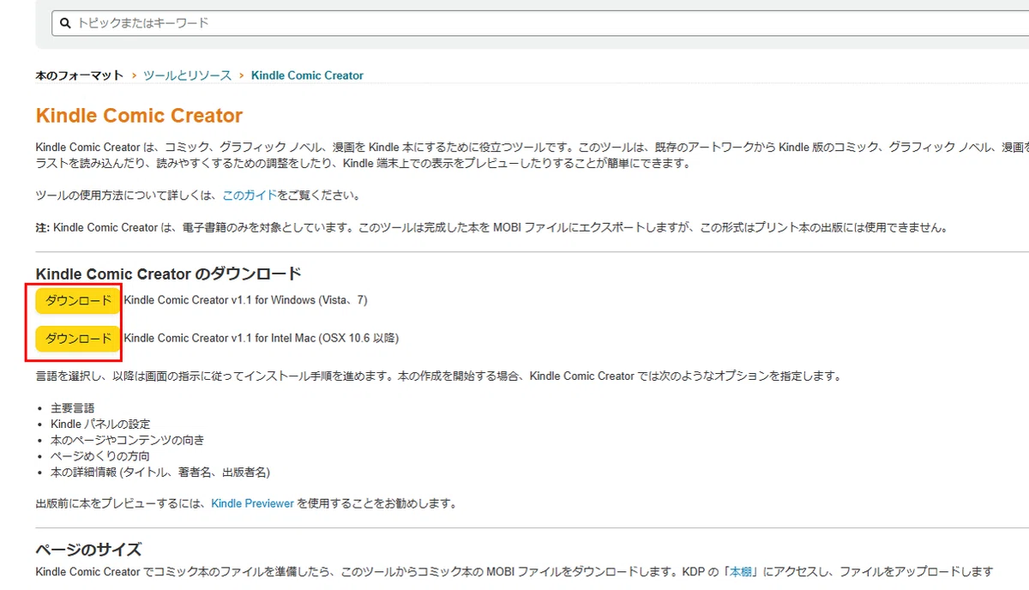The width and height of the screenshot is (1029, 590).
Task: Focus the topic or keyword search field
Action: [x=540, y=23]
